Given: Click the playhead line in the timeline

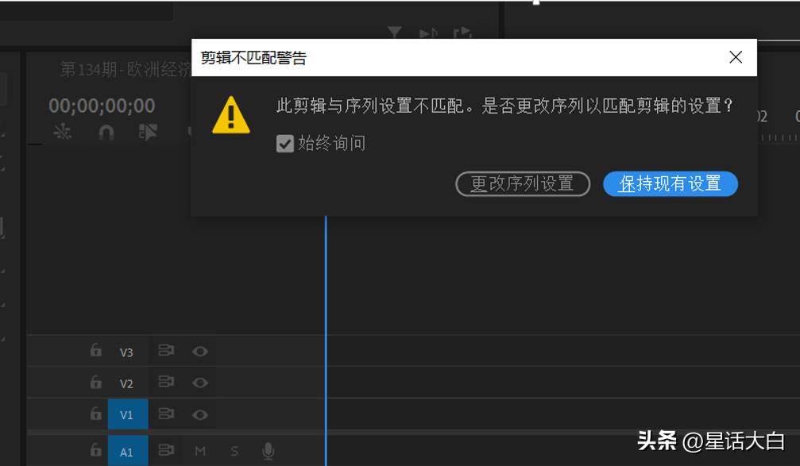Looking at the screenshot, I should pyautogui.click(x=326, y=278).
